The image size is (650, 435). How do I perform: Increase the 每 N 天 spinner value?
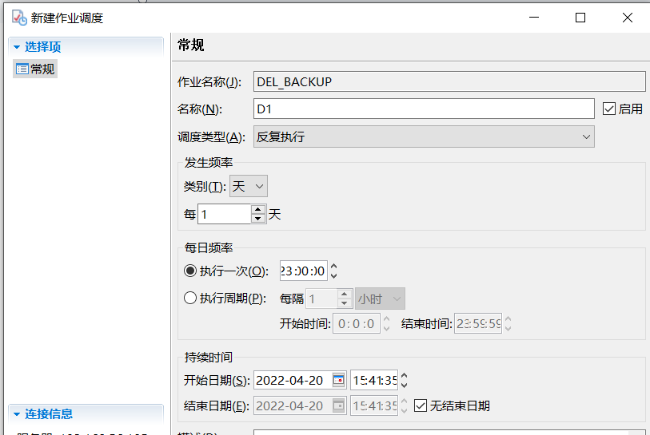pyautogui.click(x=258, y=209)
